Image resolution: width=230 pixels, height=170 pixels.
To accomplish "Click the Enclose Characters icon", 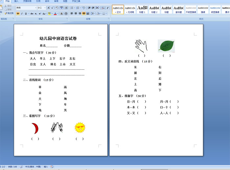I will click(66, 14).
